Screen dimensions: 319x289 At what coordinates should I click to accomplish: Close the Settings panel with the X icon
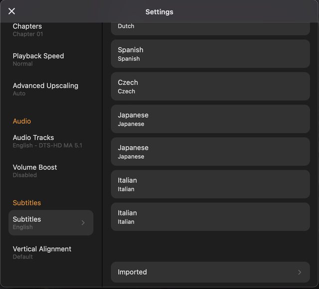[x=12, y=11]
